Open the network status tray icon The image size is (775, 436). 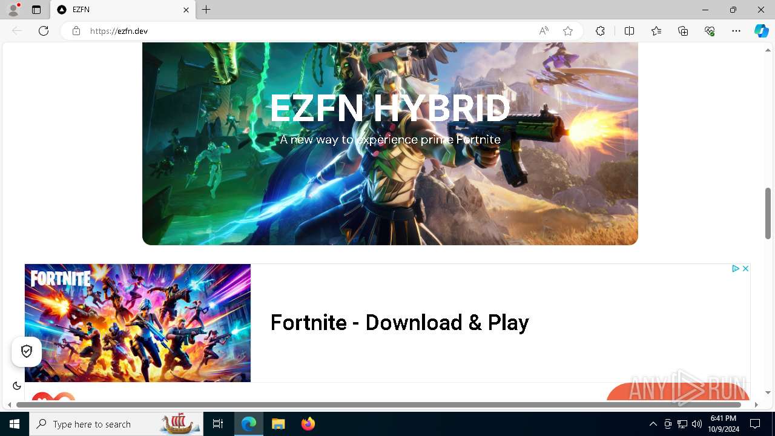(x=682, y=424)
